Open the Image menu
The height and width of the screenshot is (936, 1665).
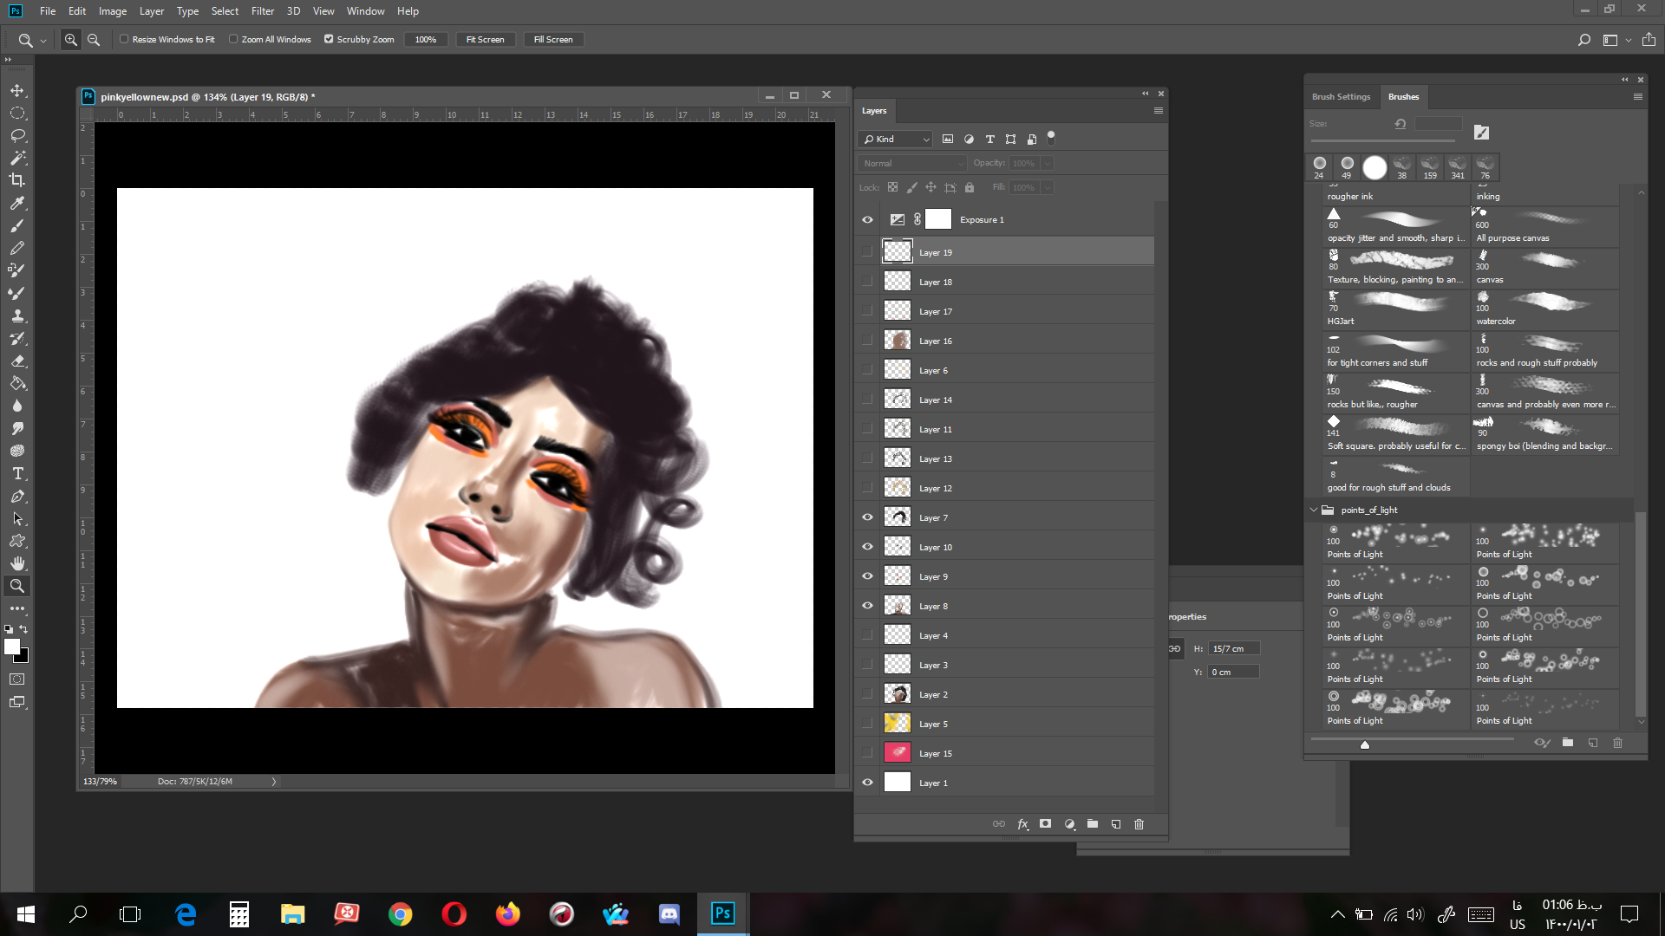pyautogui.click(x=113, y=11)
